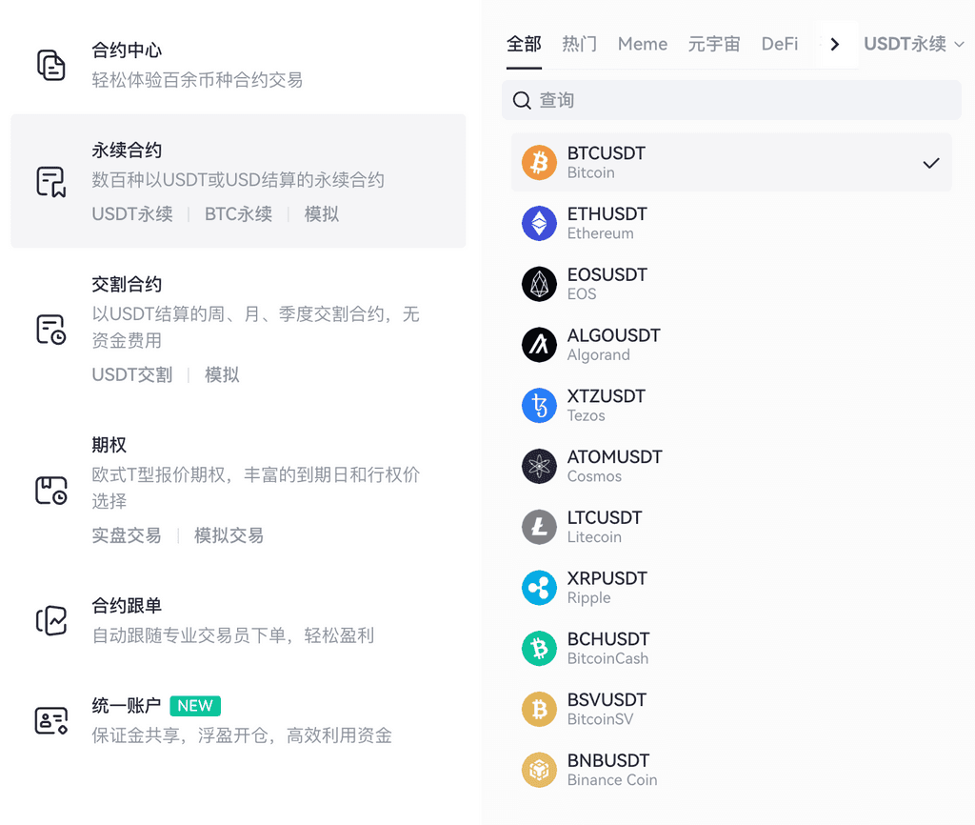Click the EOS coin icon
975x825 pixels.
[539, 284]
